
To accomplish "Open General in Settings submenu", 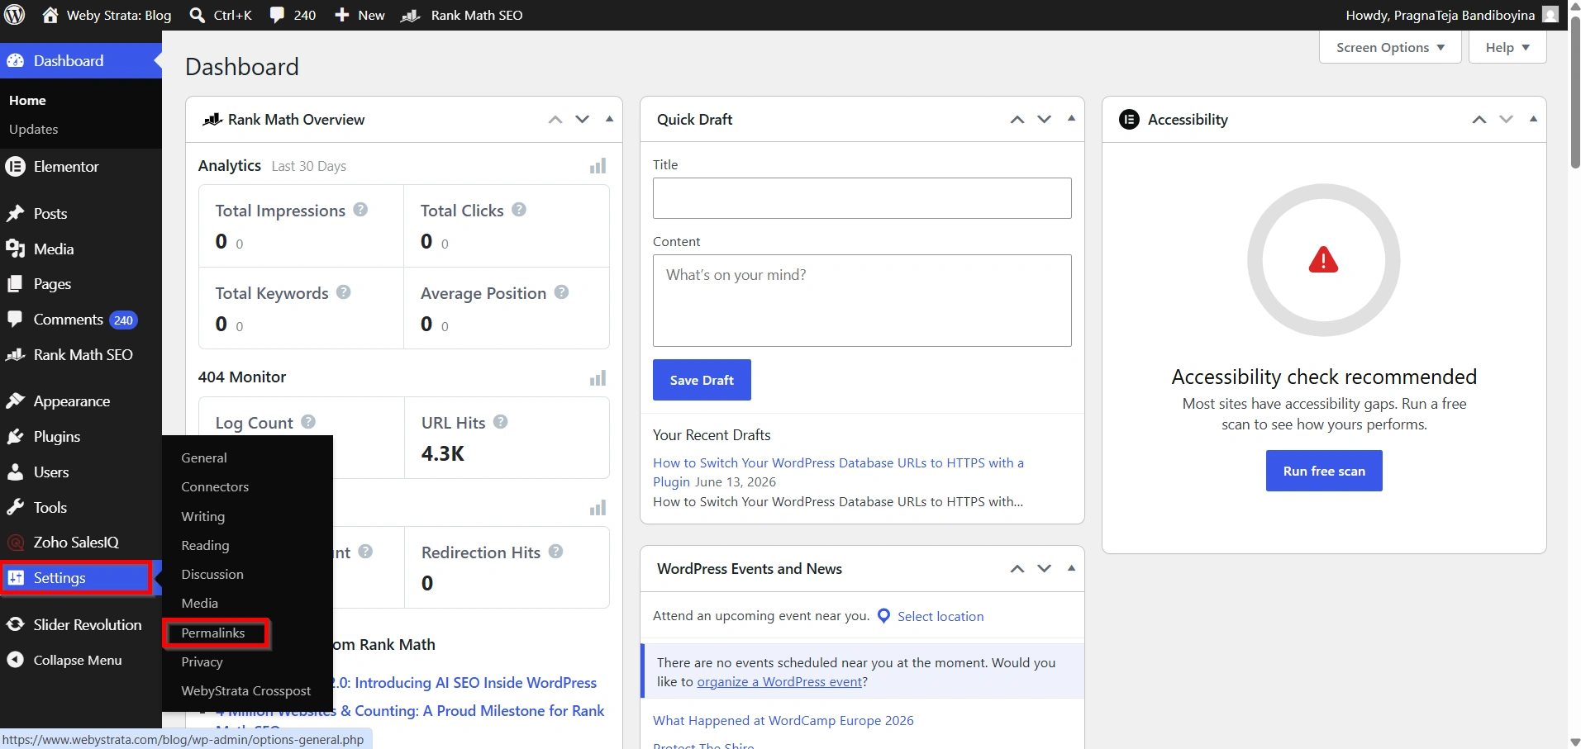I will coord(204,457).
